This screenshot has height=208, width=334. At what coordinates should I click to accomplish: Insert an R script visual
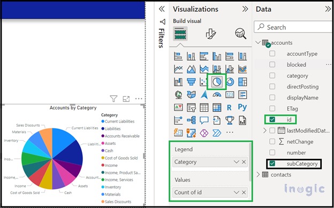[229, 107]
